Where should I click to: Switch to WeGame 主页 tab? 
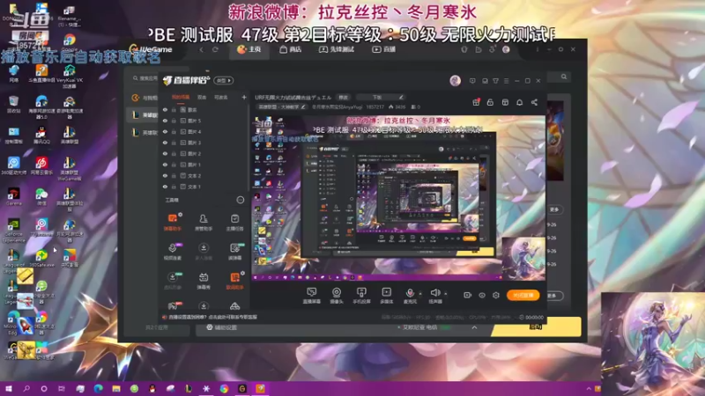coord(249,49)
